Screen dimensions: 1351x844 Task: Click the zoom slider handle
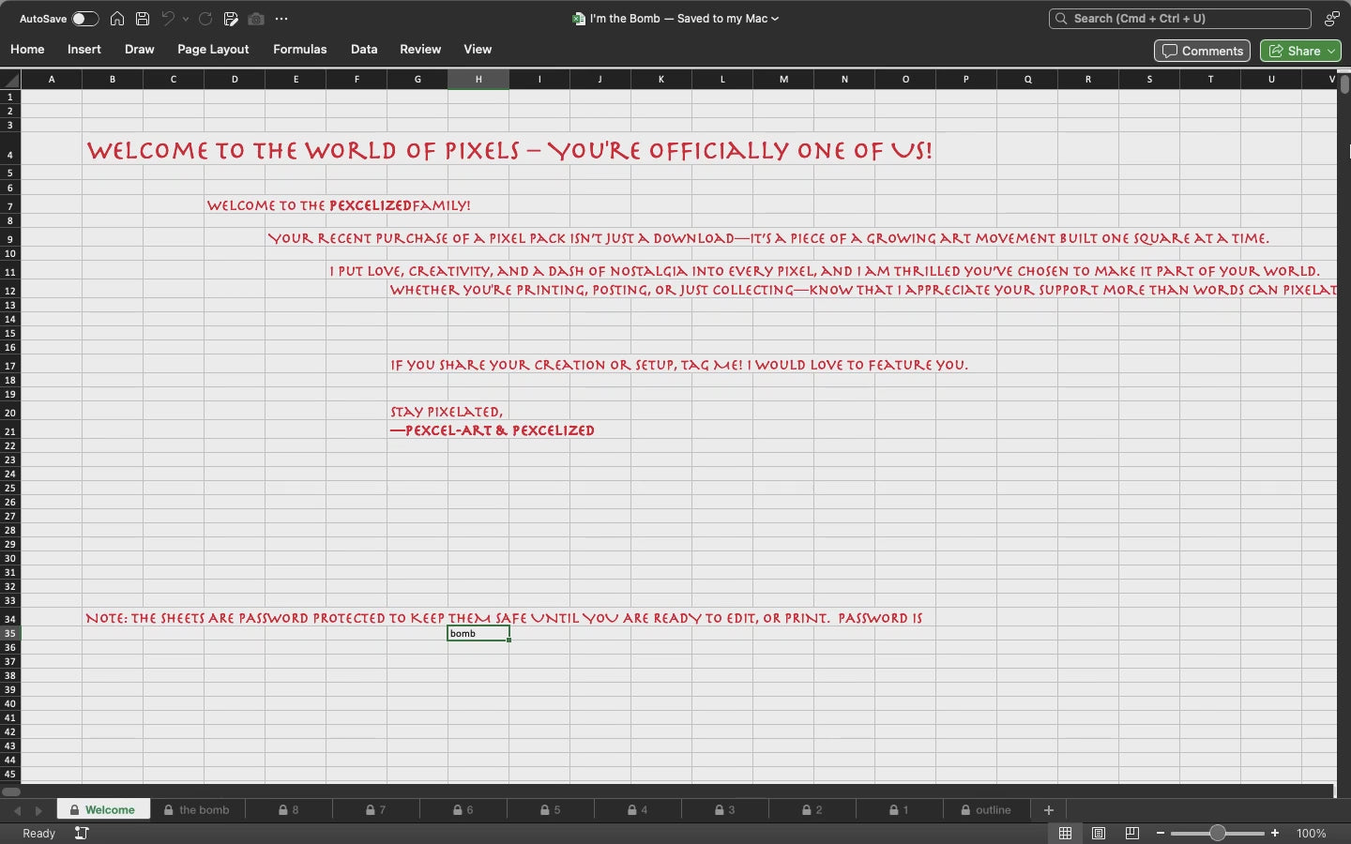[1217, 833]
